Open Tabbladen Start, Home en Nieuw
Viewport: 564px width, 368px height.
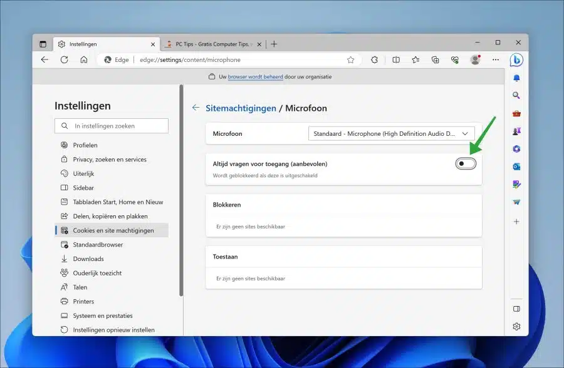(x=112, y=202)
